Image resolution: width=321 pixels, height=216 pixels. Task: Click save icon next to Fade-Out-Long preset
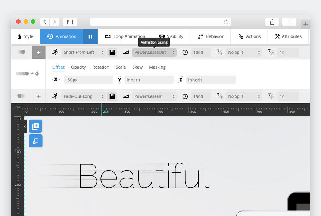coord(112,96)
